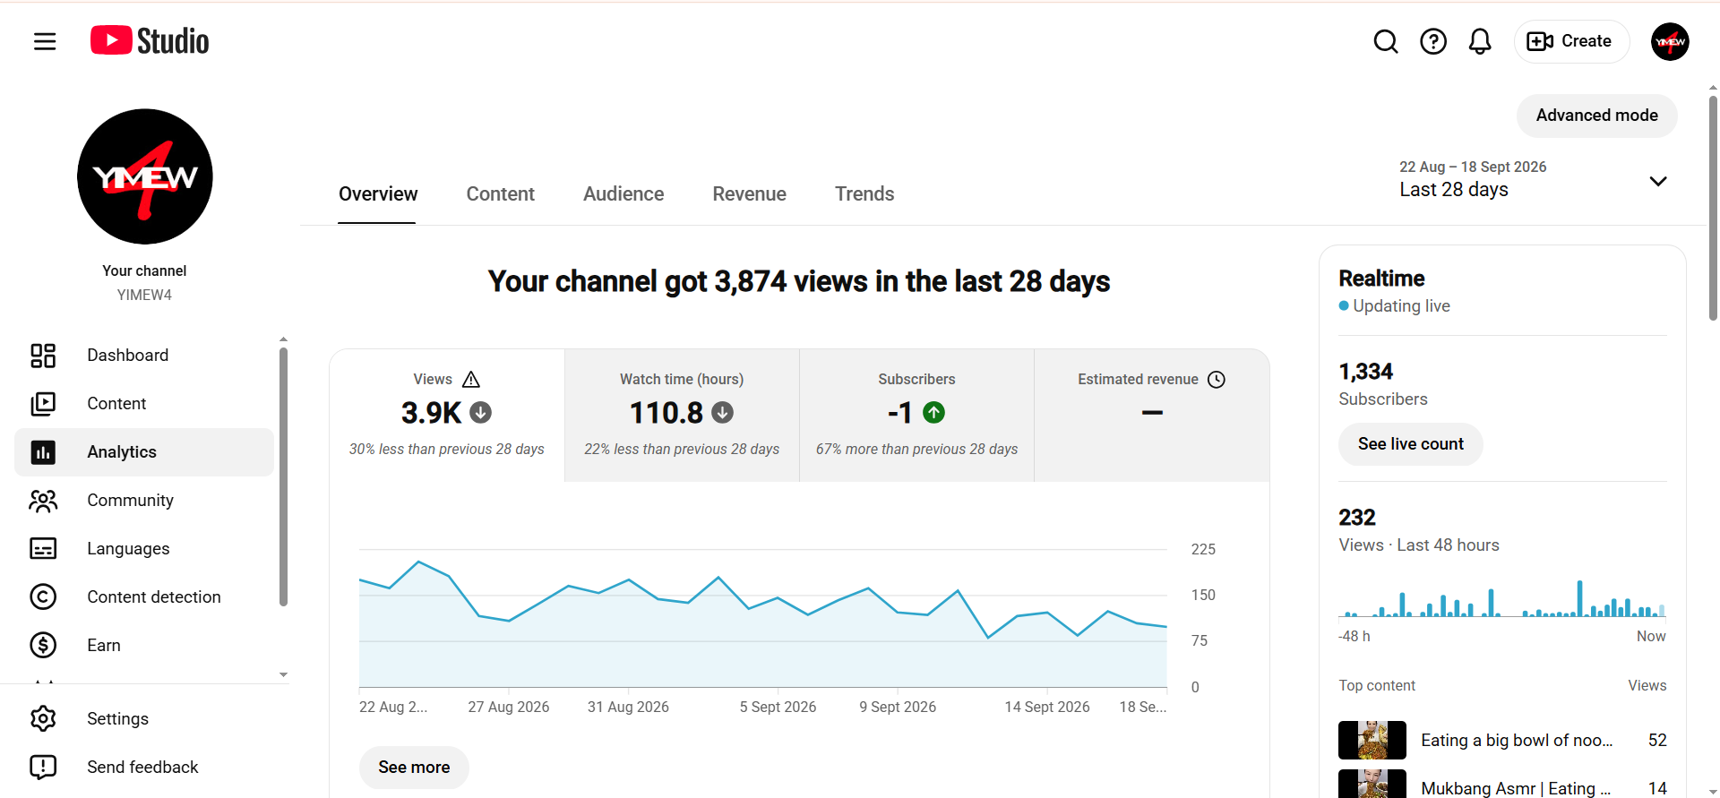Switch to the Audience tab

pyautogui.click(x=623, y=194)
